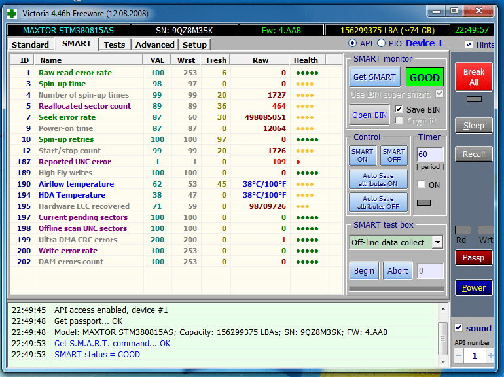Click the Raw column header
The width and height of the screenshot is (504, 377).
click(260, 60)
